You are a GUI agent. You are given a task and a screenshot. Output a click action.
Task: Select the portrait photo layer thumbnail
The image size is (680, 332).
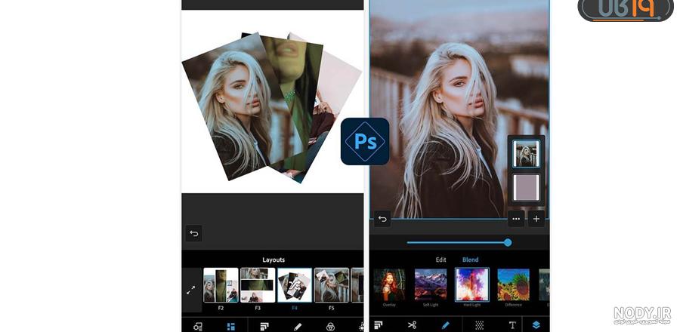tap(526, 153)
